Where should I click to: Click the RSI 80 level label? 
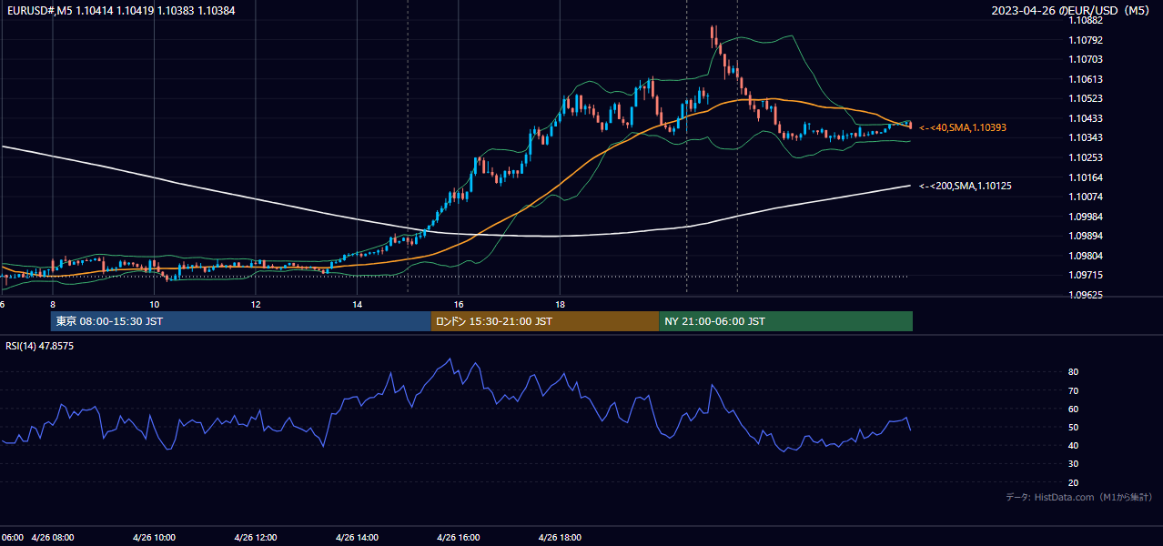point(1073,372)
